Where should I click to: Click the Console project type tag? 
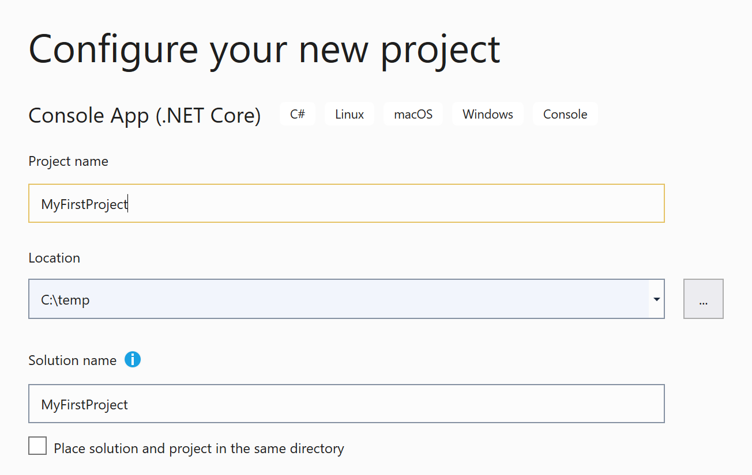coord(565,114)
